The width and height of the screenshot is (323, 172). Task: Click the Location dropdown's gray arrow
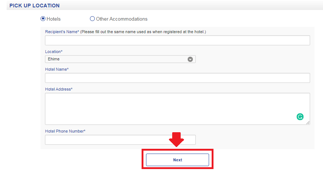tap(190, 59)
